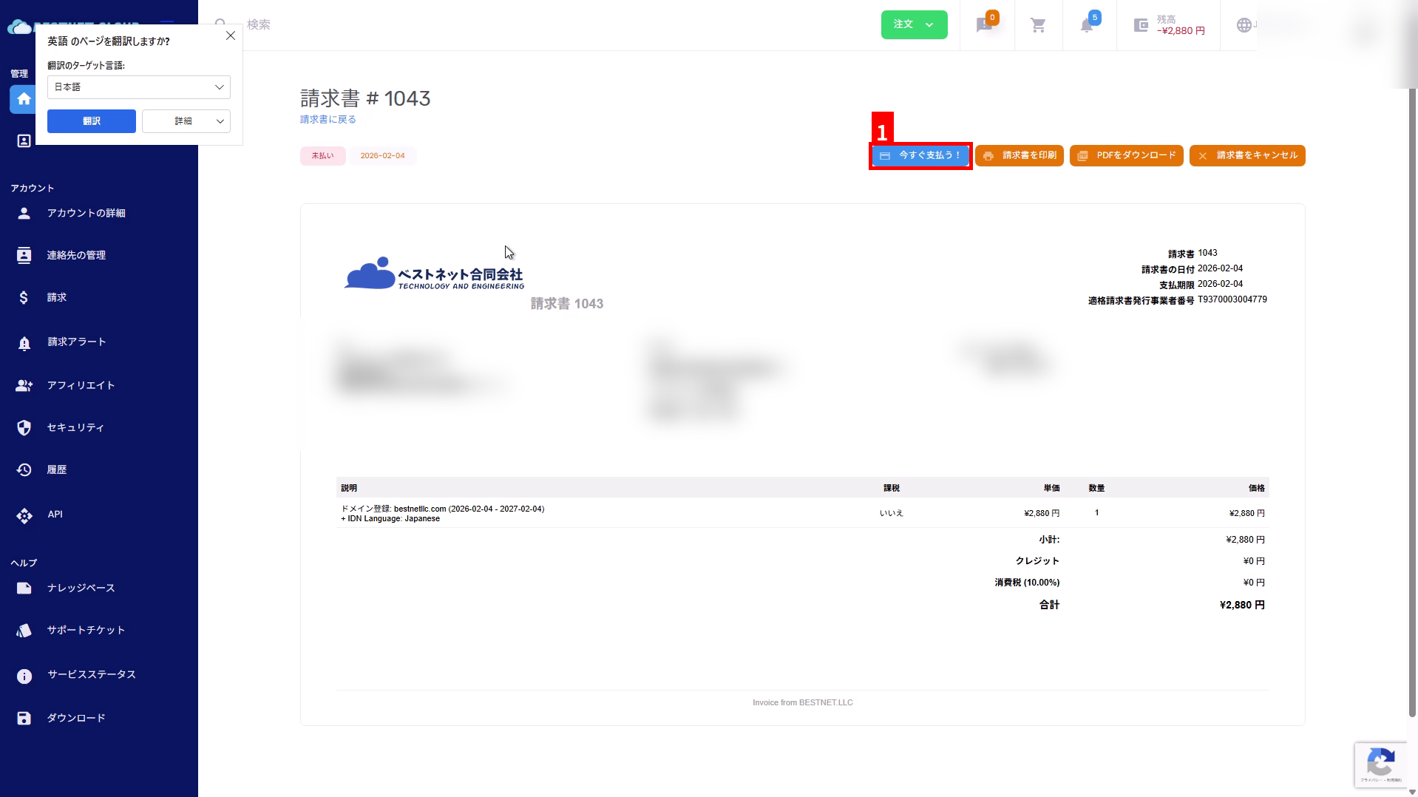Viewport: 1418px width, 797px height.
Task: Click the wallet balance icon
Action: click(x=1141, y=26)
